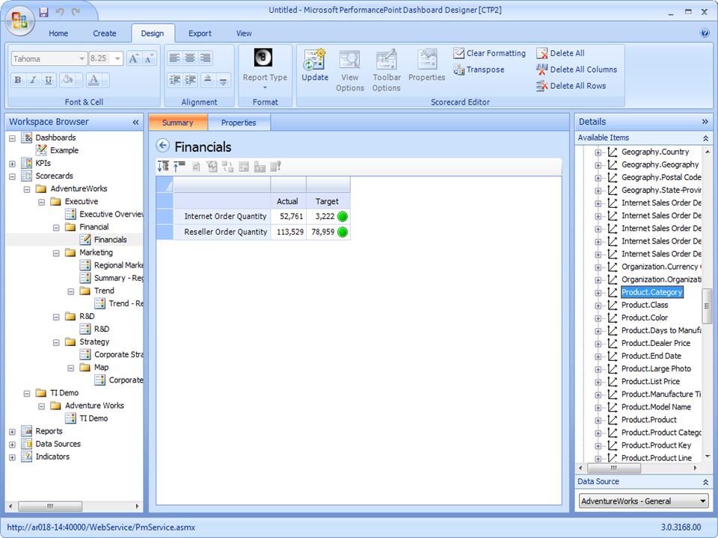Expand the Reports tree node
The height and width of the screenshot is (538, 718).
(x=13, y=432)
